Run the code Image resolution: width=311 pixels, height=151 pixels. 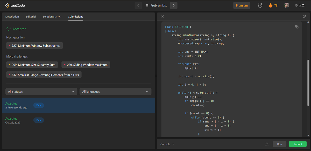point(279,144)
